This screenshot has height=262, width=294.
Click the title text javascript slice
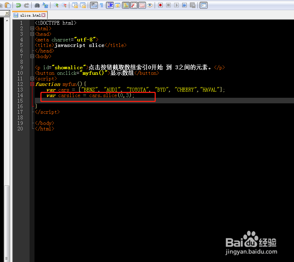[79, 45]
